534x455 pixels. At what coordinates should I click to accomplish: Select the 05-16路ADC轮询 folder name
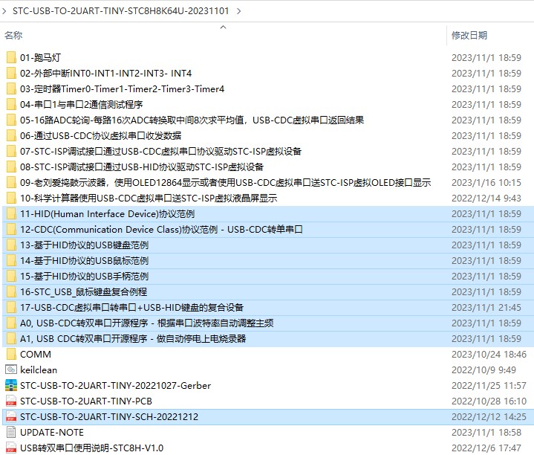point(192,120)
